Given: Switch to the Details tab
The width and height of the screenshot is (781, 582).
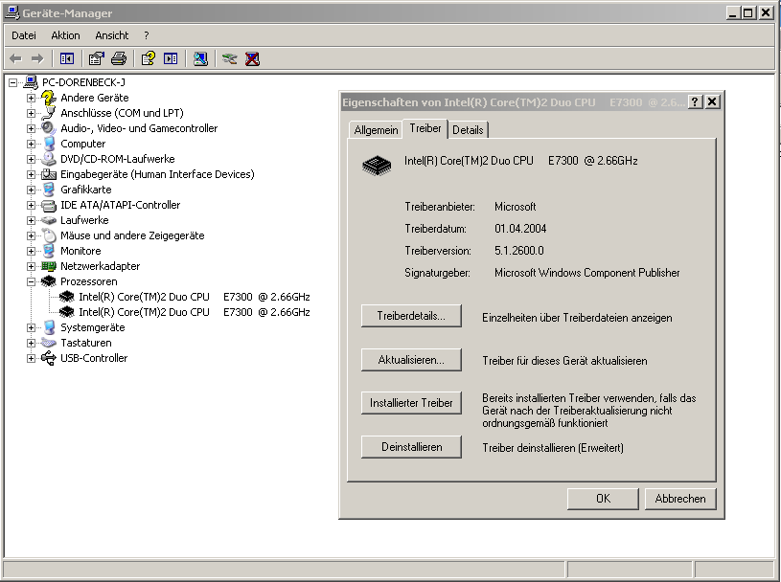Looking at the screenshot, I should point(468,130).
